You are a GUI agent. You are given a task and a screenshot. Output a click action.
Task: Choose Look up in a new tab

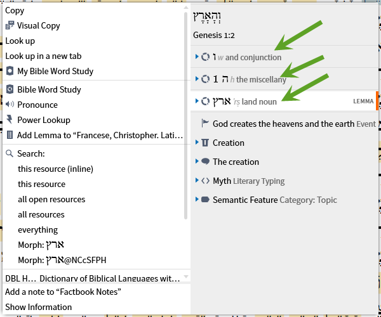43,56
